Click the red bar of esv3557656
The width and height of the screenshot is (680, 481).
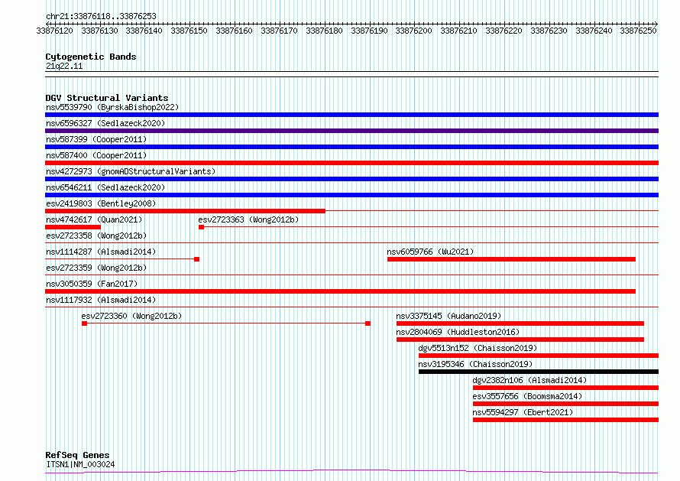[565, 404]
